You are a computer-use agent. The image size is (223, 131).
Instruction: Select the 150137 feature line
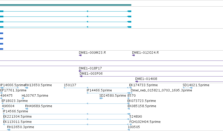(96, 88)
